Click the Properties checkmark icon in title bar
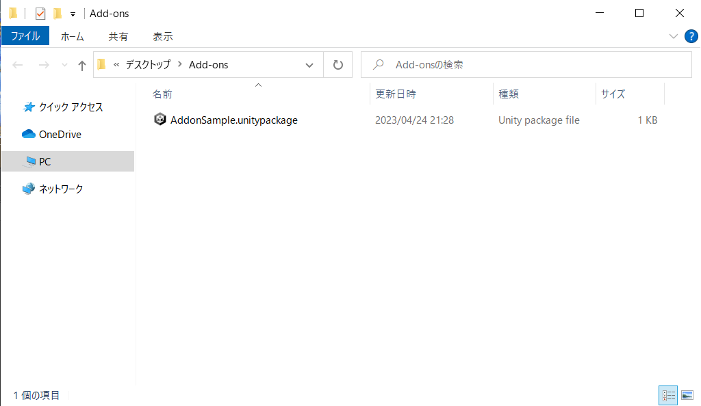The image size is (701, 406). tap(40, 14)
